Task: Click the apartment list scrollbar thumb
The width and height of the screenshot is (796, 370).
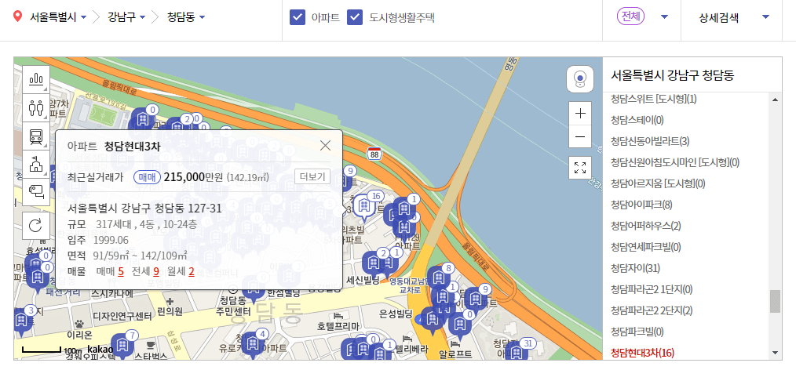Action: tap(775, 302)
